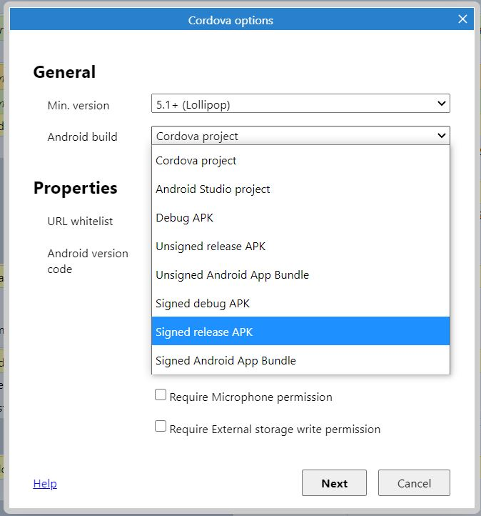
Task: Open the Min. version dropdown
Action: (x=300, y=104)
